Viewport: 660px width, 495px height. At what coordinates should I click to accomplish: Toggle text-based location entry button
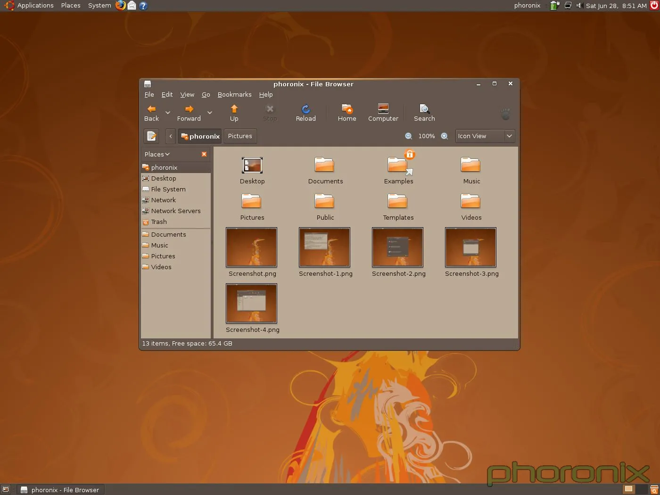tap(151, 136)
